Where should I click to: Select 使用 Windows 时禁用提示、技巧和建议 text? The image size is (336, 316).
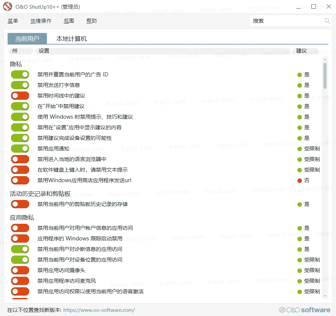tap(85, 117)
